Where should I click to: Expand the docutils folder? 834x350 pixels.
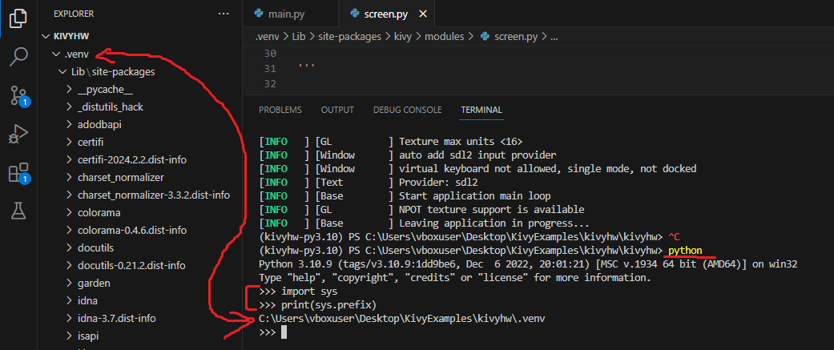pyautogui.click(x=69, y=247)
